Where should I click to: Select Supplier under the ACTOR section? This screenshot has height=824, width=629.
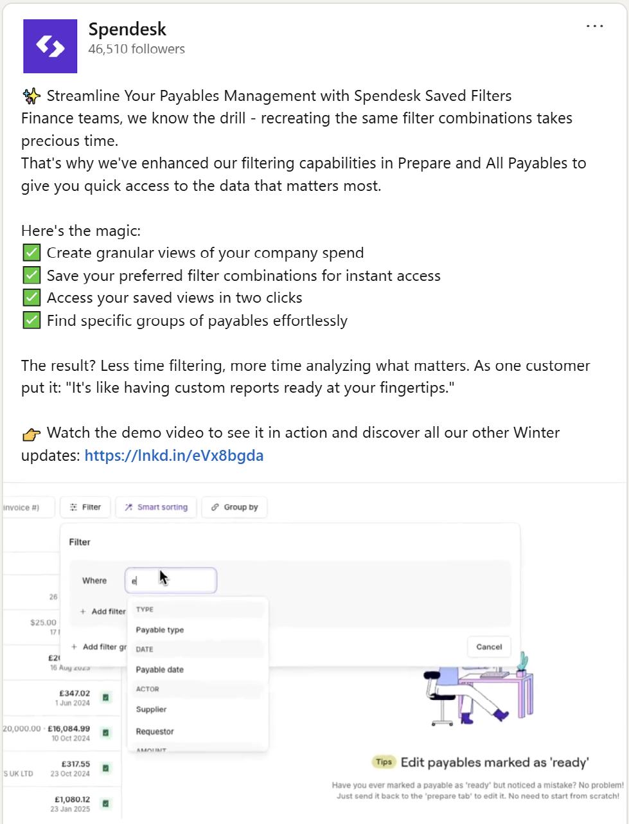tap(151, 710)
